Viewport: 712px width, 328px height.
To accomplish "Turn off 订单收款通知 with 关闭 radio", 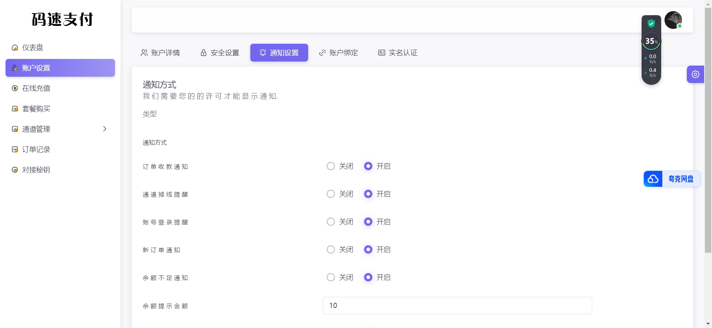I will point(330,166).
